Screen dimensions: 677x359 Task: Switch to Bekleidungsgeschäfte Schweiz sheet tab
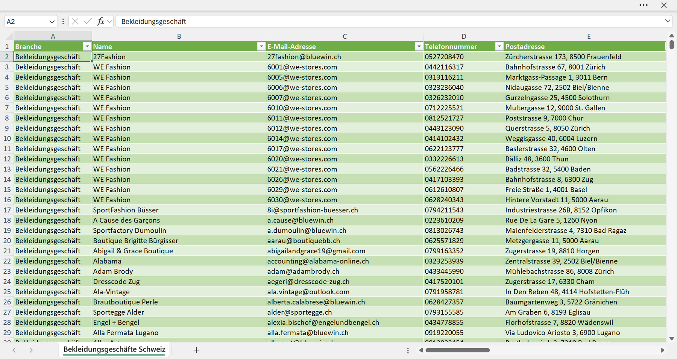pos(114,349)
